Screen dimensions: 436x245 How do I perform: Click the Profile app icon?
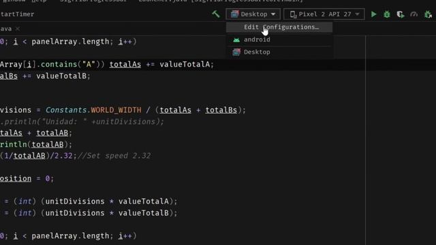[414, 14]
